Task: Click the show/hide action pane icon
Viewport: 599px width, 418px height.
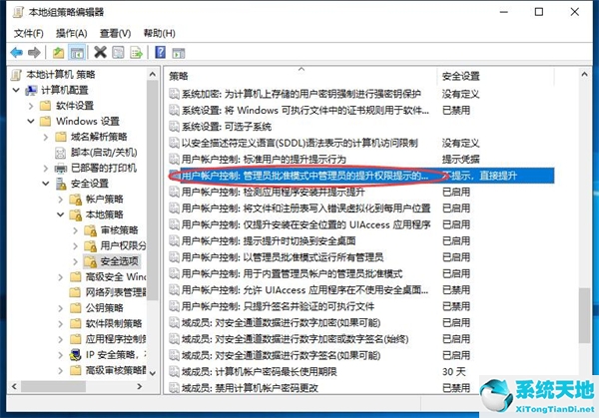Action: (179, 53)
